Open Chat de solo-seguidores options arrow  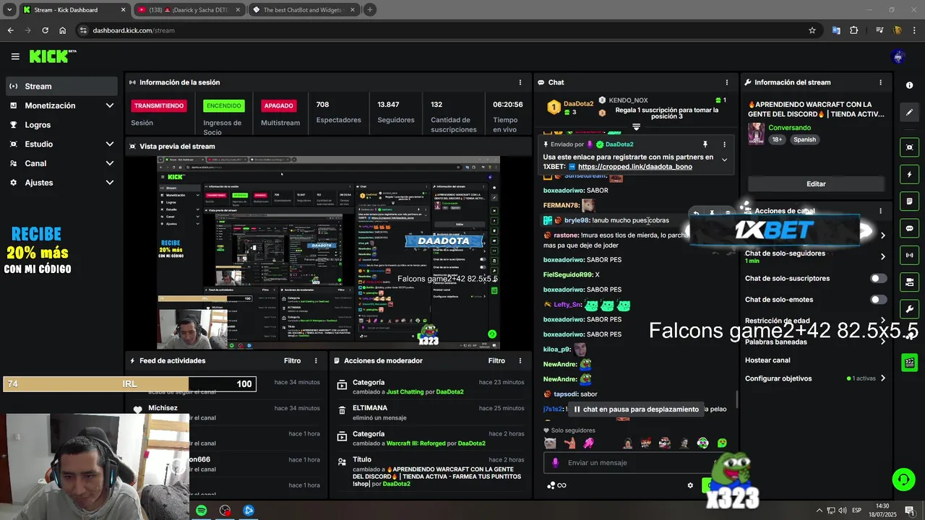tap(882, 256)
